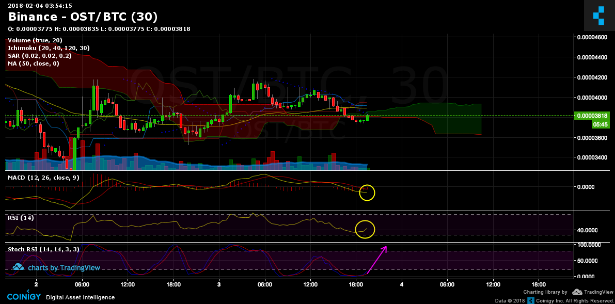The width and height of the screenshot is (615, 304).
Task: Click 'Charting library by' text
Action: point(546,292)
